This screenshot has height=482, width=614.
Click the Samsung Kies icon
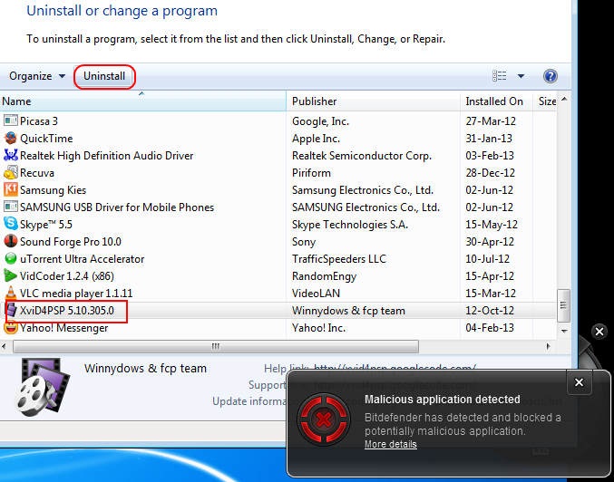11,189
